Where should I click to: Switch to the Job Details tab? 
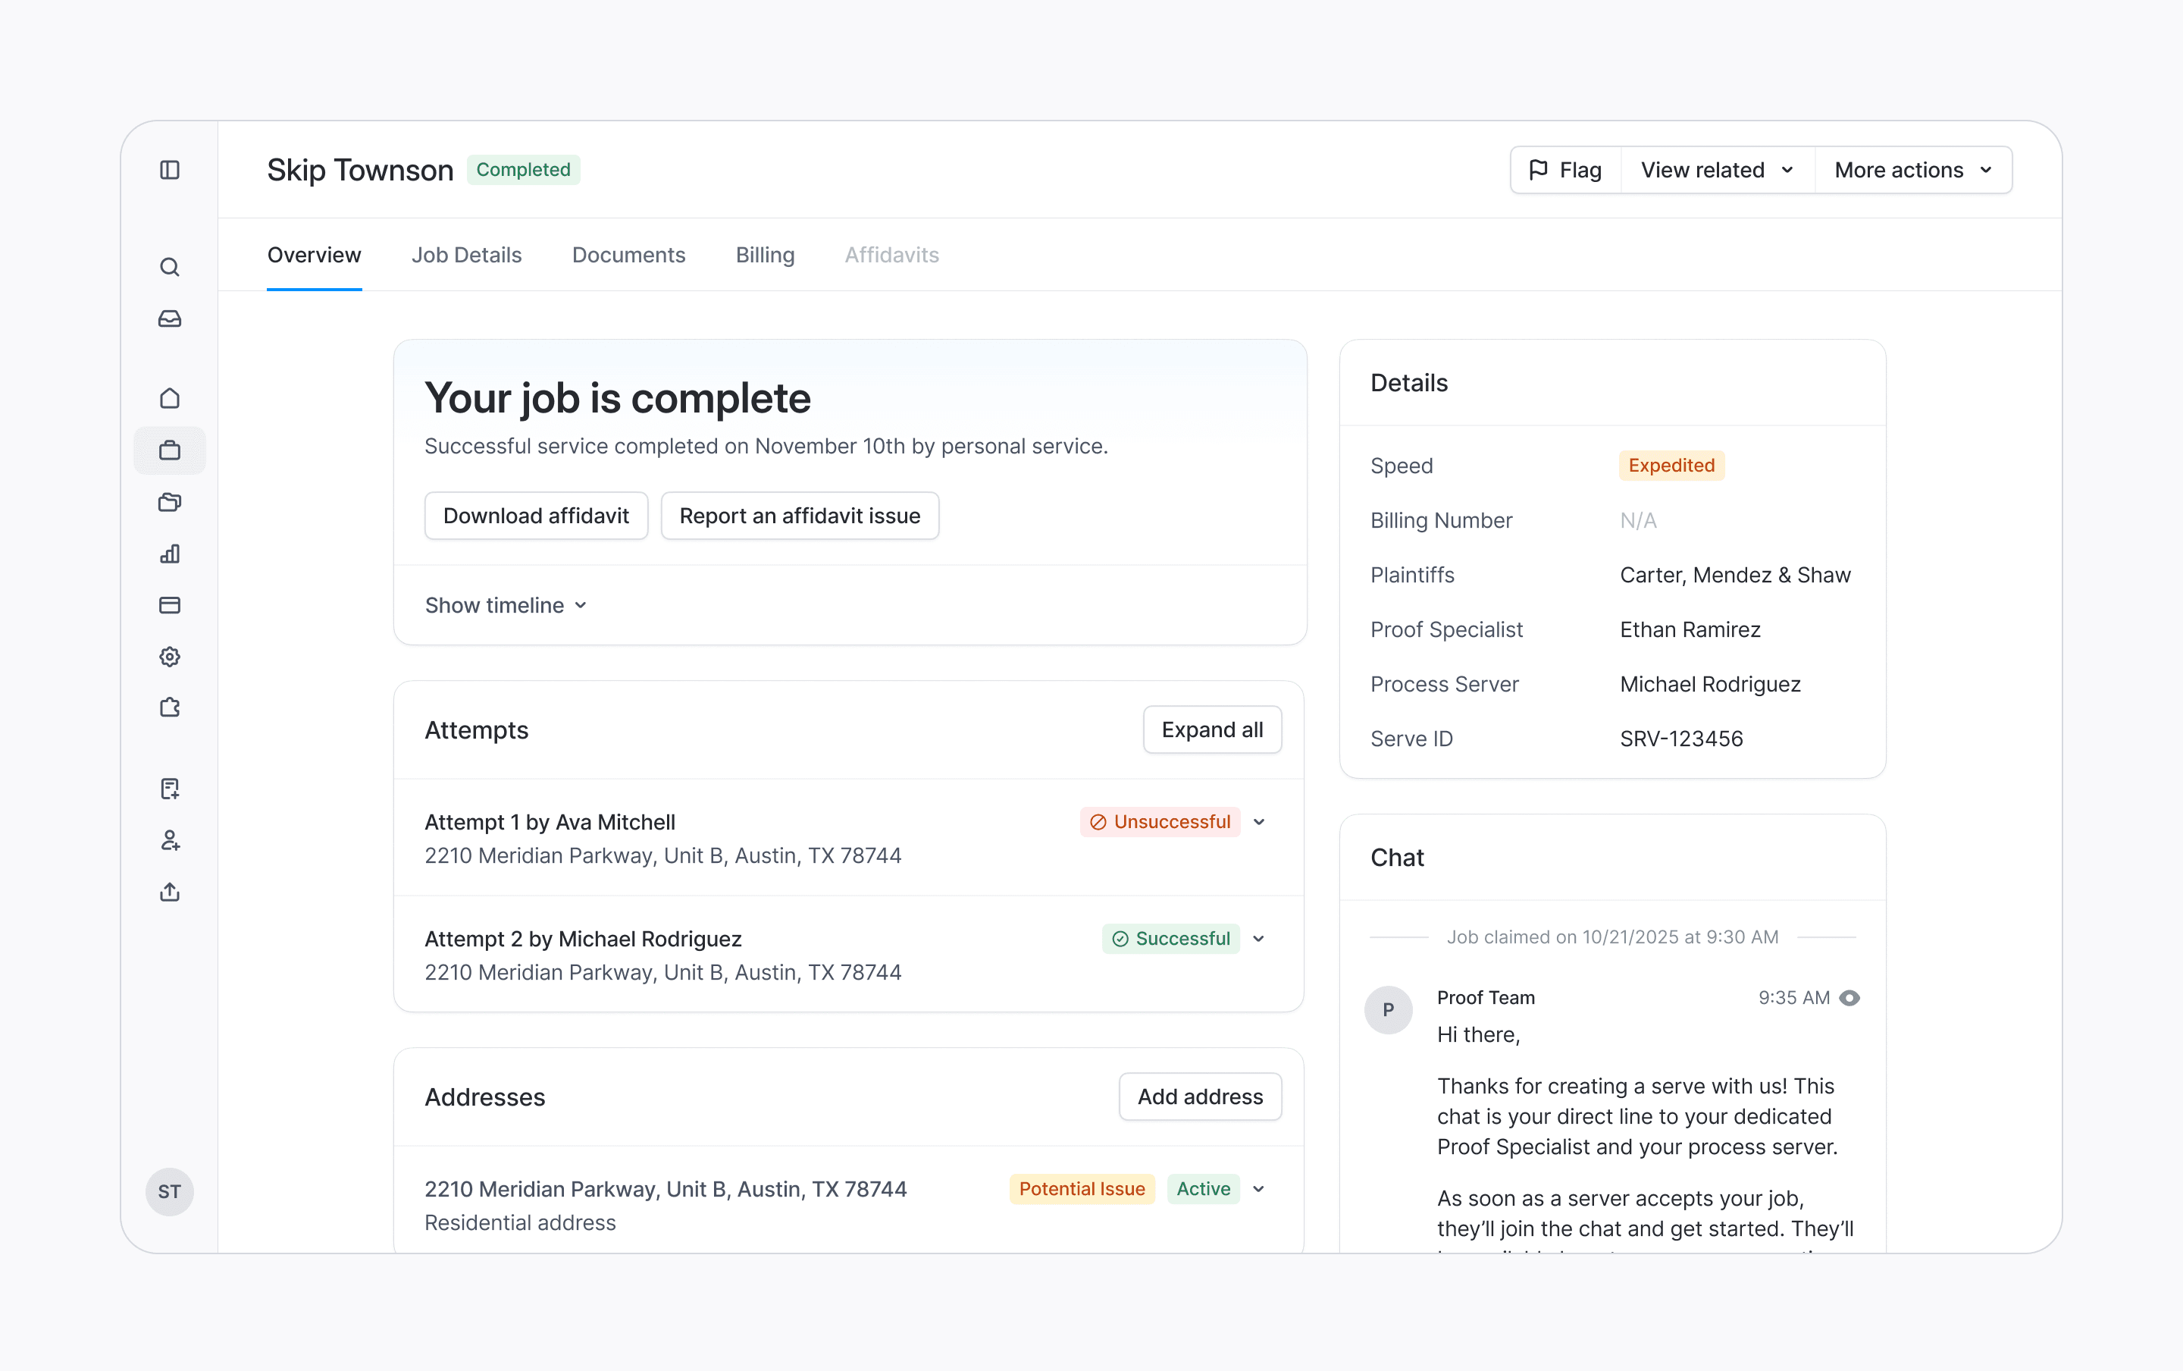coord(465,255)
